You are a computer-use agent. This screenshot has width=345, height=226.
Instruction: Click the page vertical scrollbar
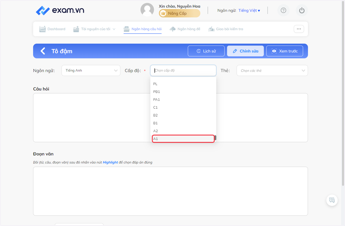[343, 93]
